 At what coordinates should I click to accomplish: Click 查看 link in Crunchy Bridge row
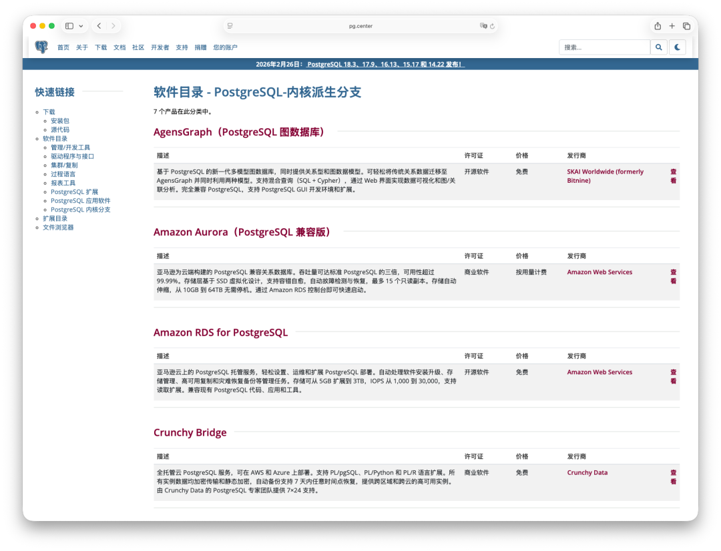[673, 477]
